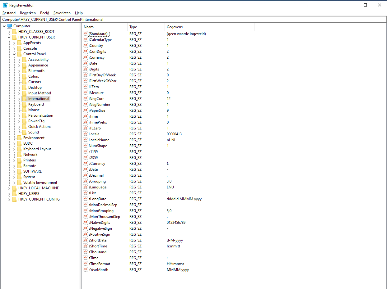Image resolution: width=387 pixels, height=289 pixels.
Task: Click the Sound folder icon
Action: pyautogui.click(x=24, y=132)
